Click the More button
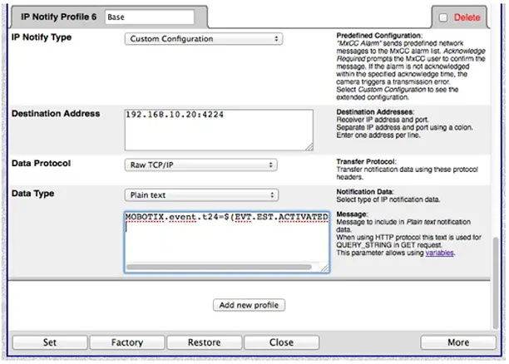The width and height of the screenshot is (509, 364). tap(457, 342)
